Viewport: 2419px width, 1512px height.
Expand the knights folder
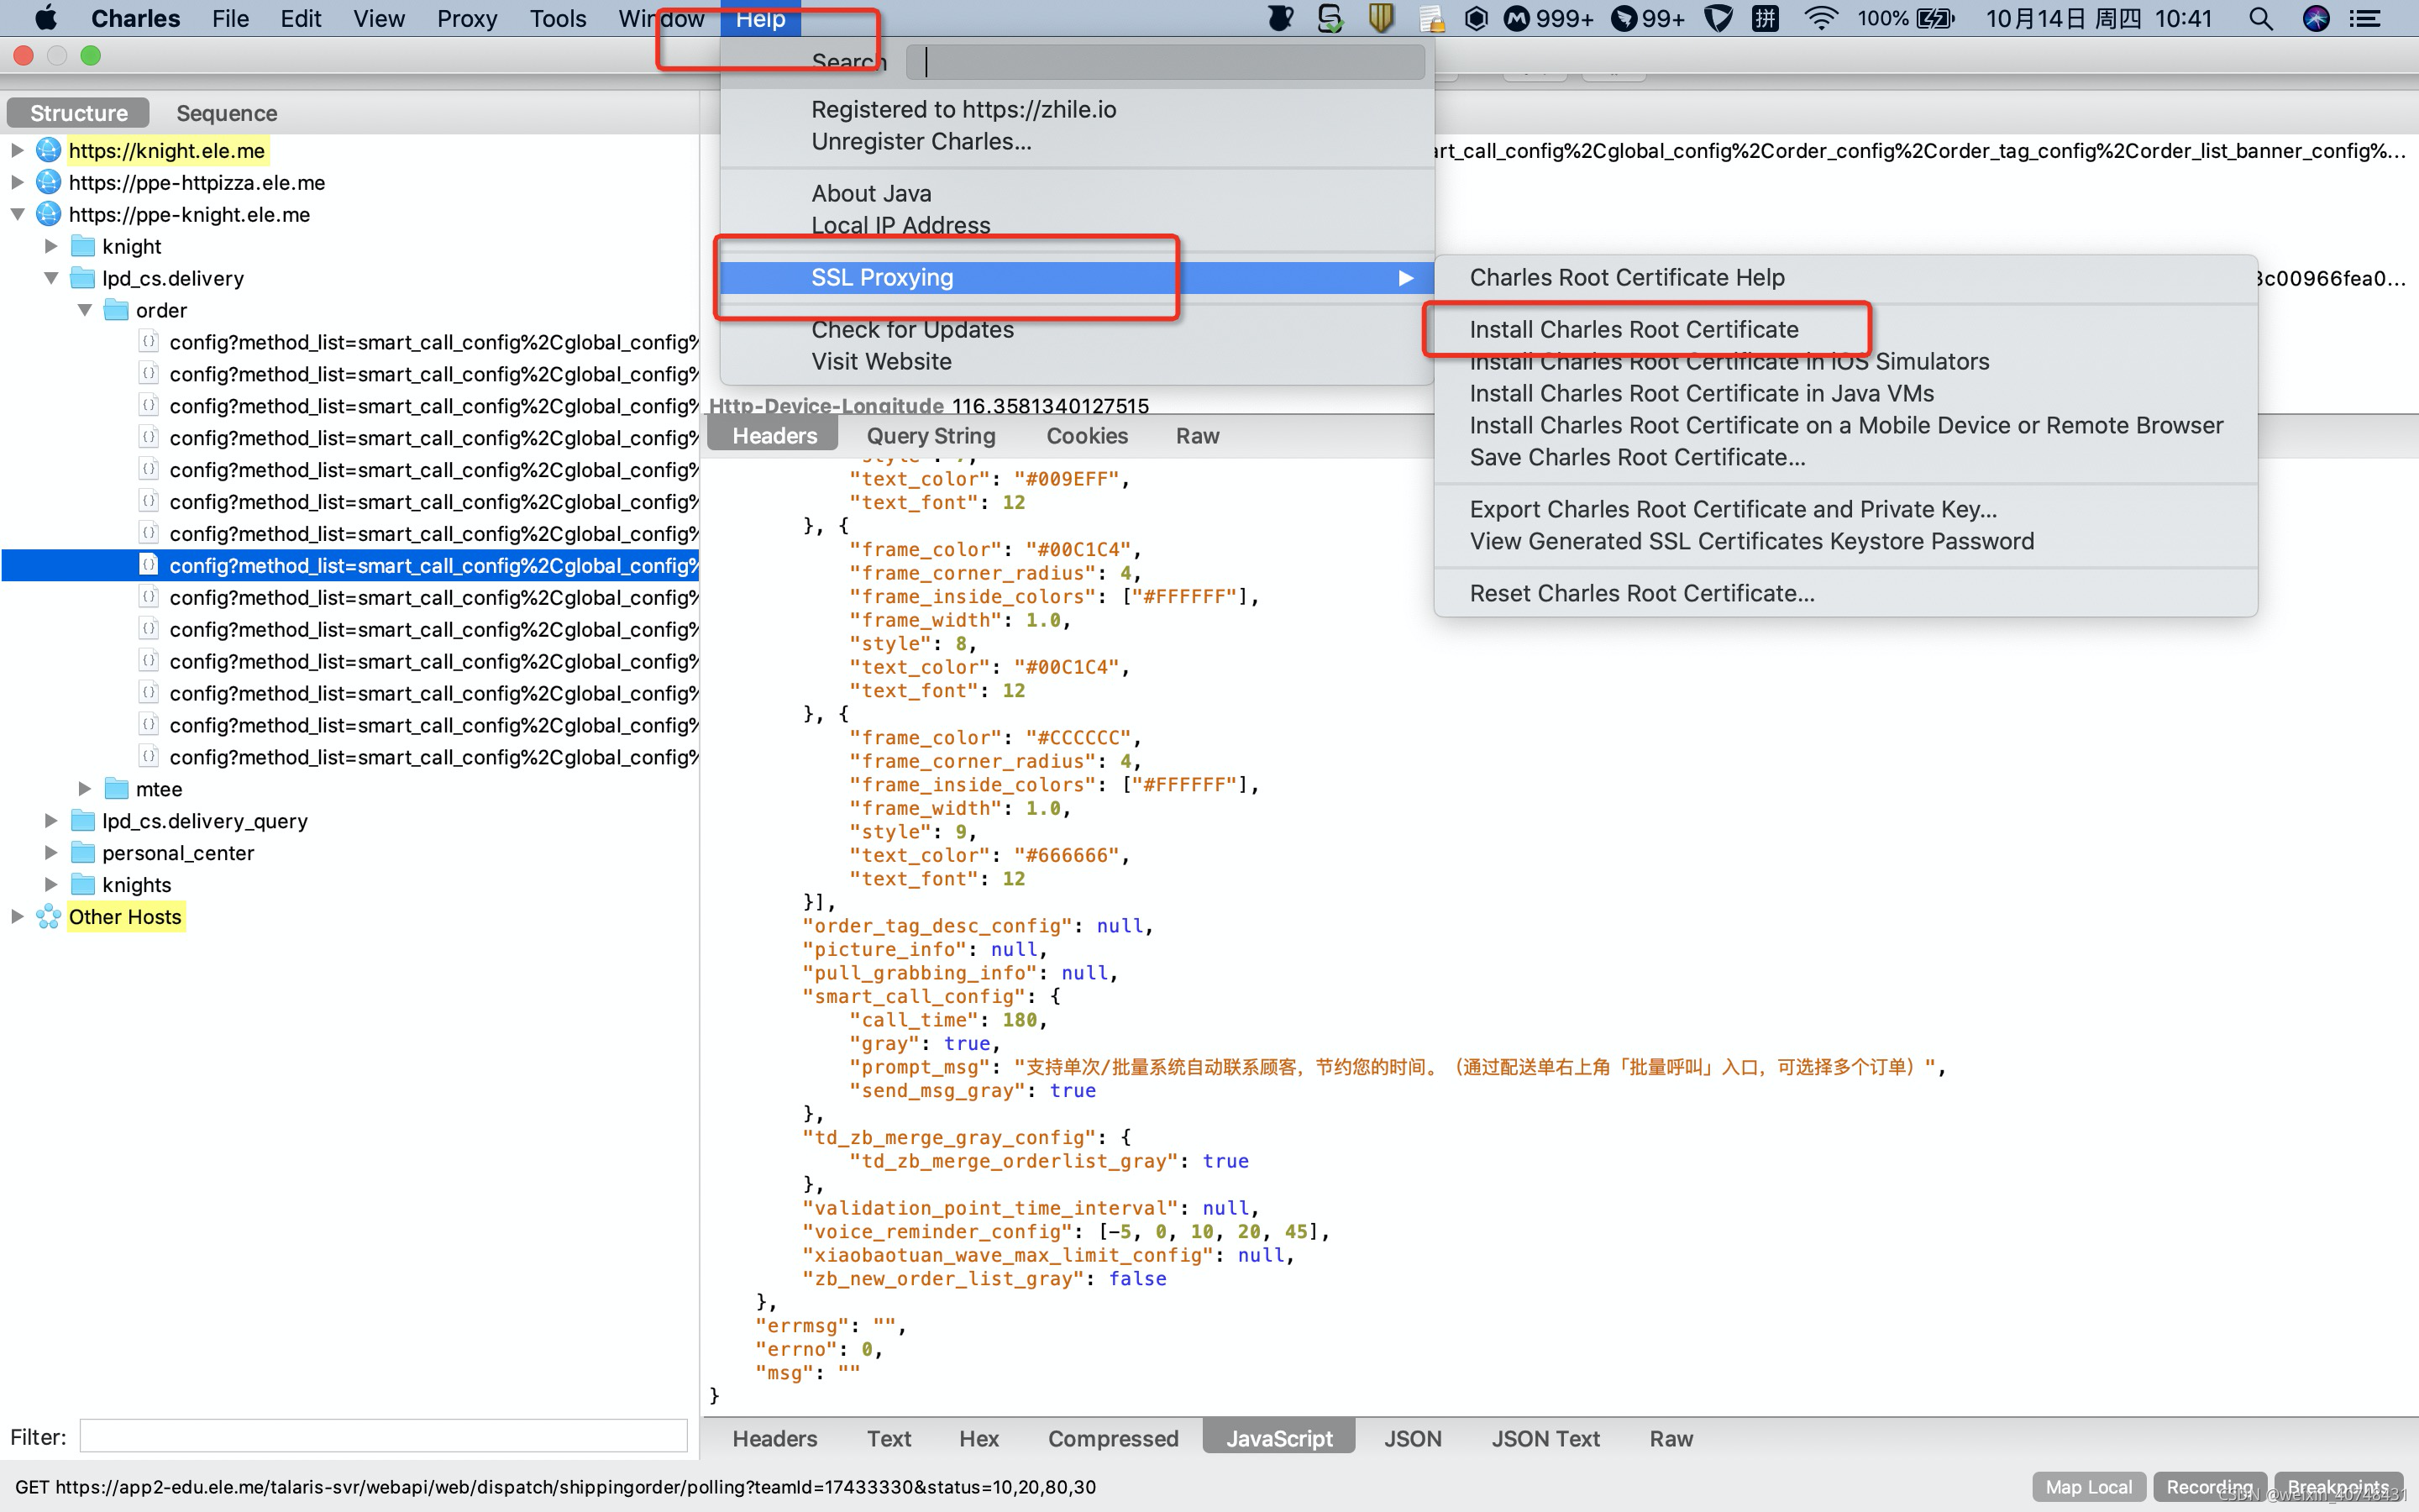(51, 884)
